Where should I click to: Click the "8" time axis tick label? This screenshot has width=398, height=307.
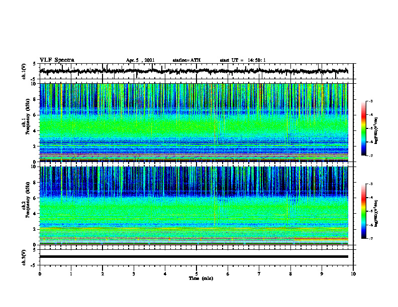(290, 274)
